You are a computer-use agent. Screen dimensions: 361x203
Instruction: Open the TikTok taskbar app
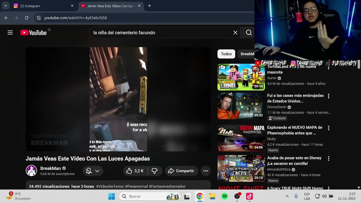(250, 196)
